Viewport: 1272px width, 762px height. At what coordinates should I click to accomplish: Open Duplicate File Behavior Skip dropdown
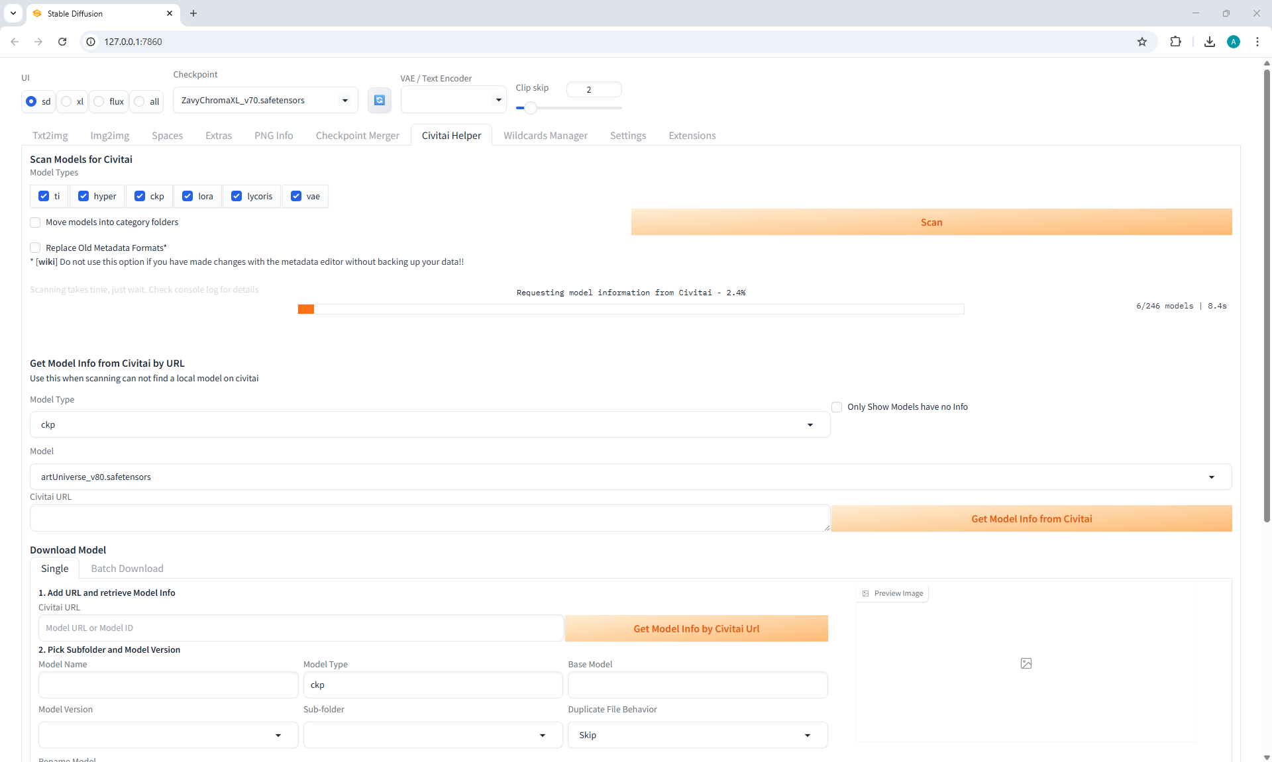807,735
